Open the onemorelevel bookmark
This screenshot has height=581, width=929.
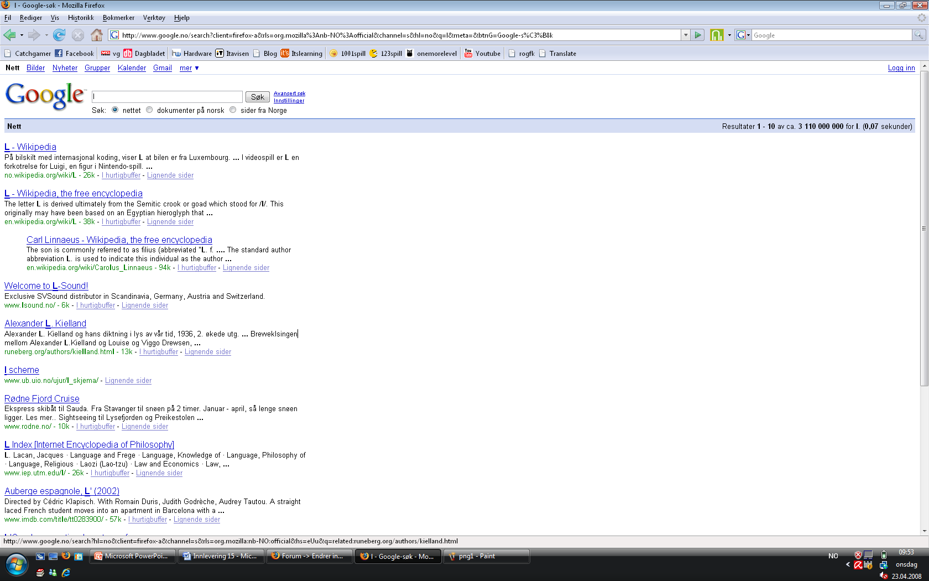[431, 54]
